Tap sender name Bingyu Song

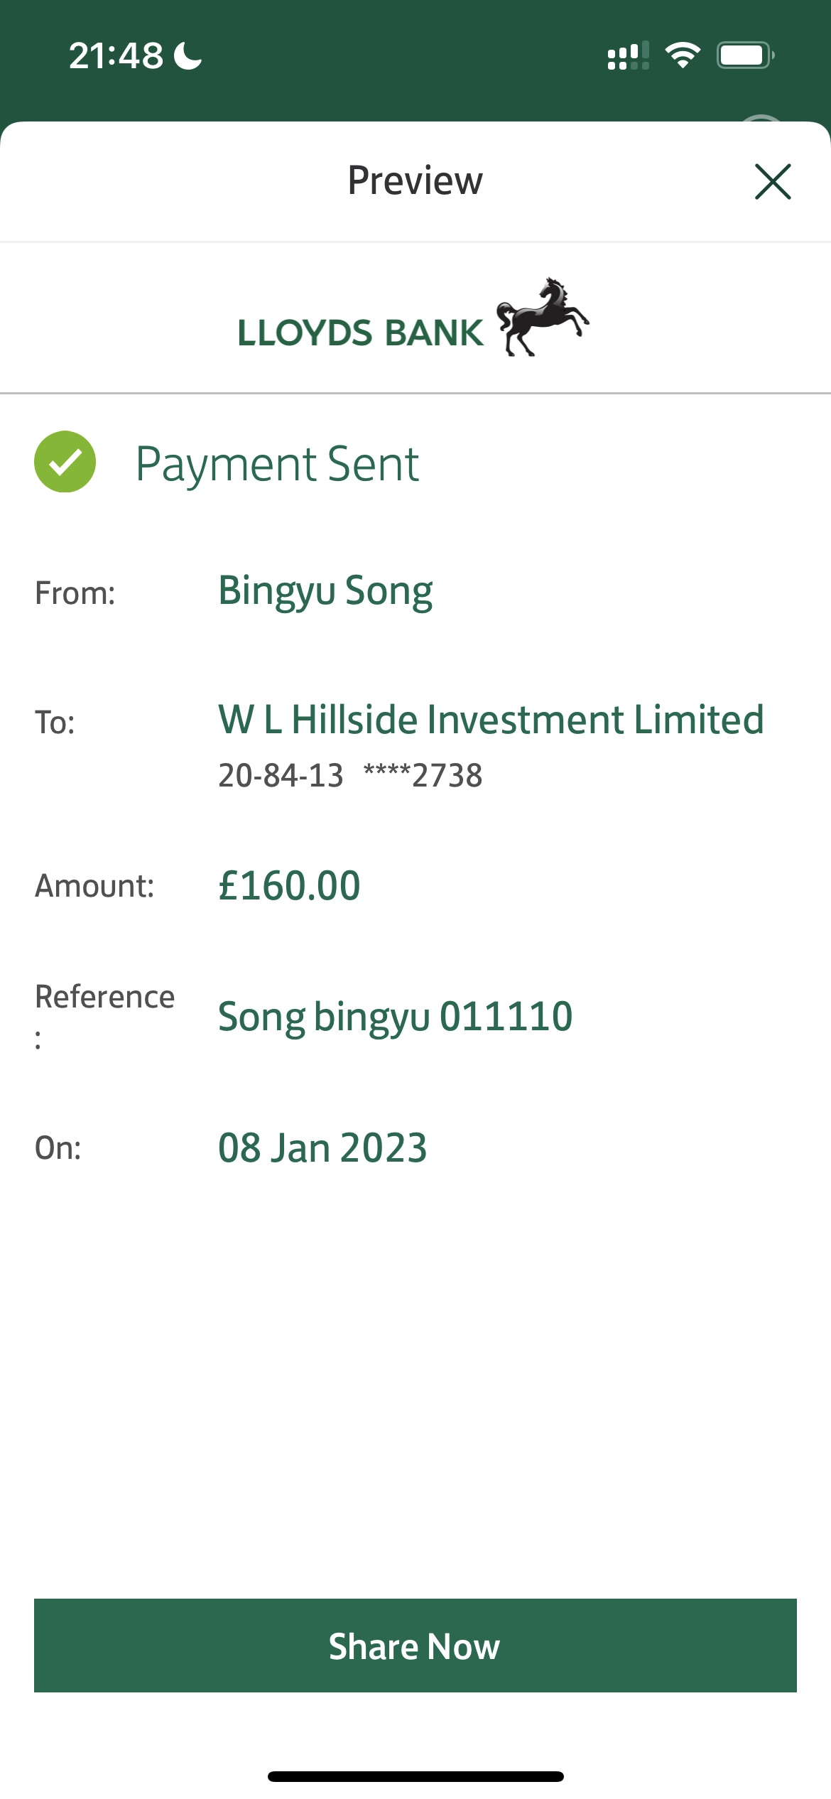[x=325, y=591]
